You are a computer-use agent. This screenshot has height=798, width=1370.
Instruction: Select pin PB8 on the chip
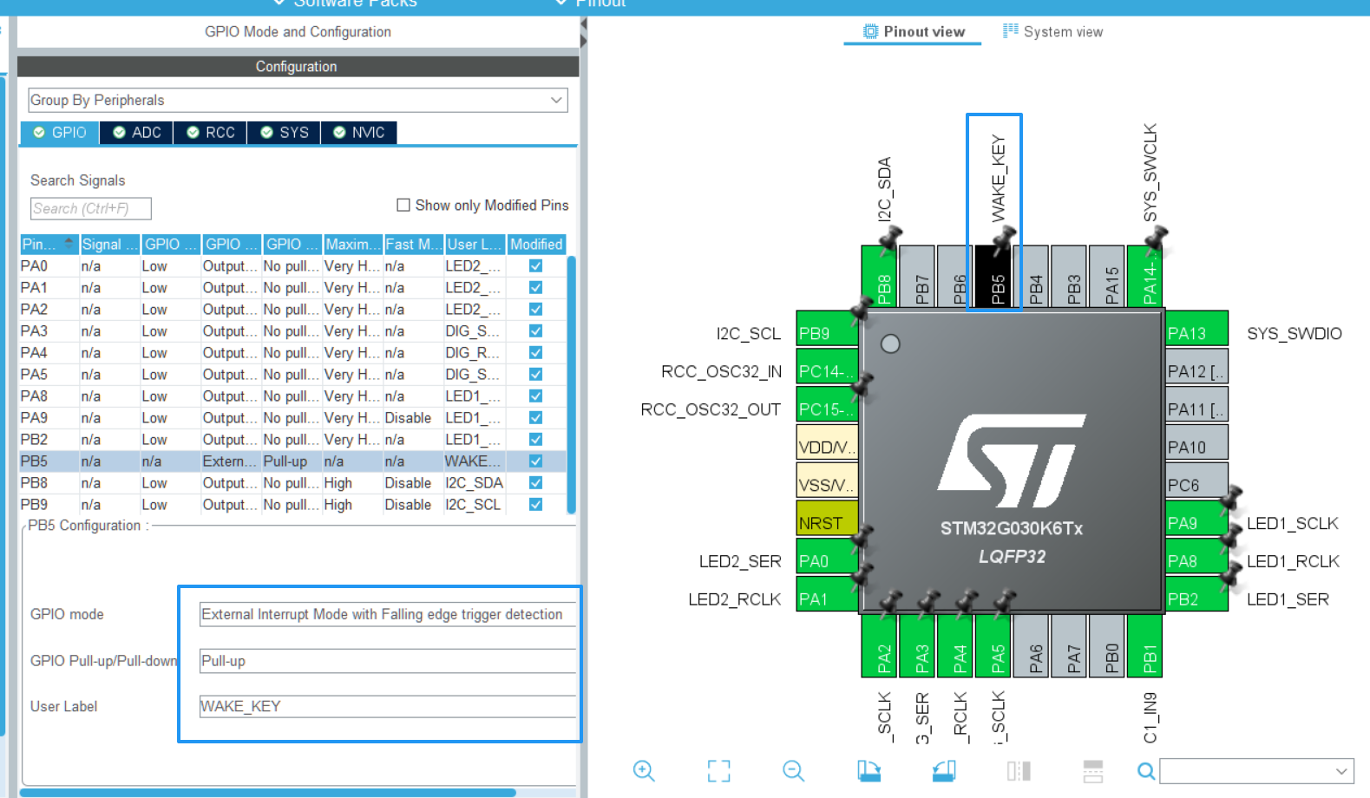pyautogui.click(x=878, y=277)
